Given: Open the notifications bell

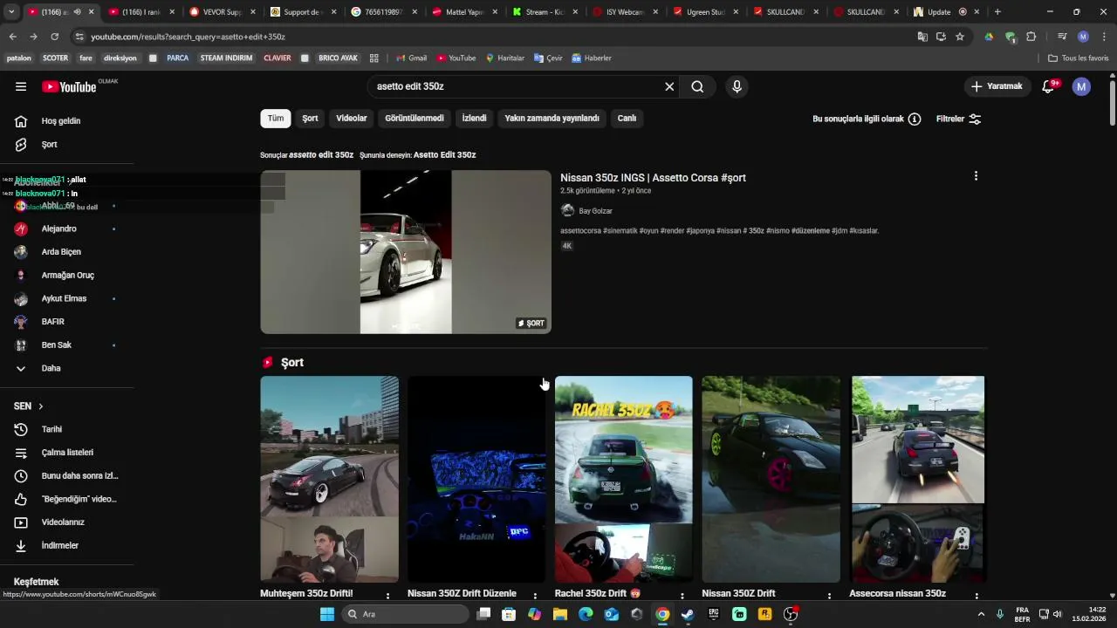Looking at the screenshot, I should pyautogui.click(x=1049, y=86).
